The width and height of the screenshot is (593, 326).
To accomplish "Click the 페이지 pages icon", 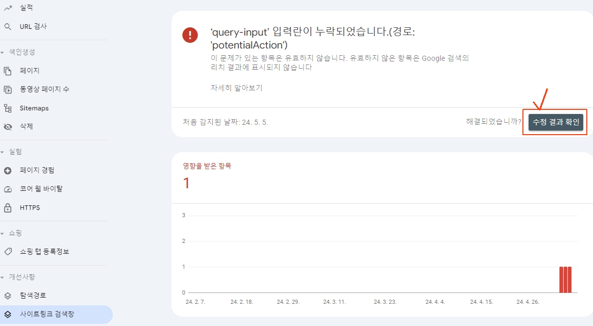I will pyautogui.click(x=8, y=71).
